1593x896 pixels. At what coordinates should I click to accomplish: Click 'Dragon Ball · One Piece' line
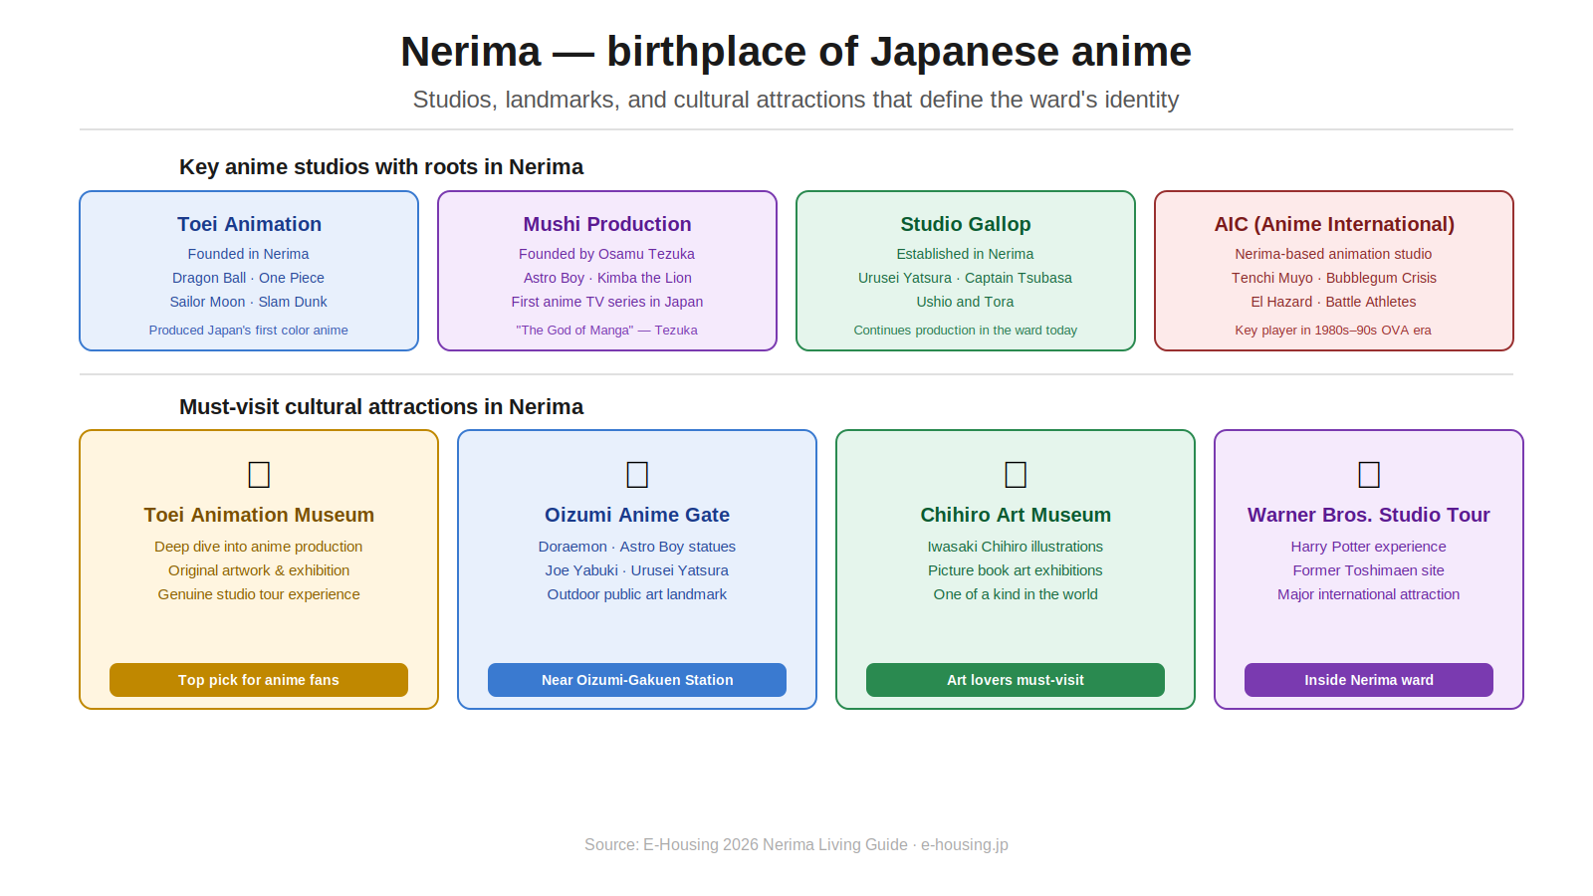pyautogui.click(x=249, y=278)
